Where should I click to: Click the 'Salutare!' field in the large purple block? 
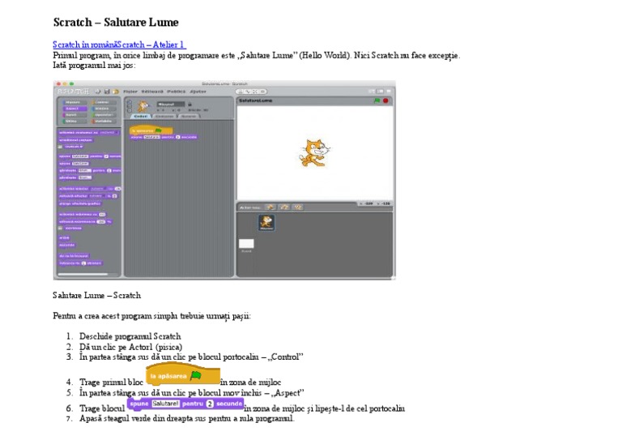pos(166,404)
